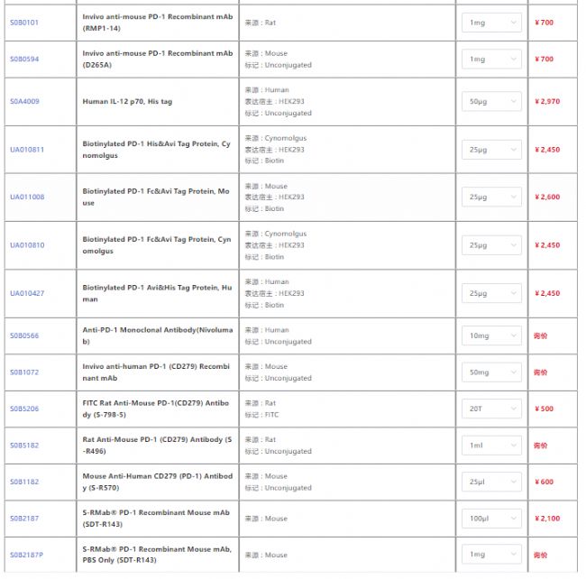Click the S0A4009 product code
Viewport: 586px width, 579px height.
pyautogui.click(x=24, y=102)
